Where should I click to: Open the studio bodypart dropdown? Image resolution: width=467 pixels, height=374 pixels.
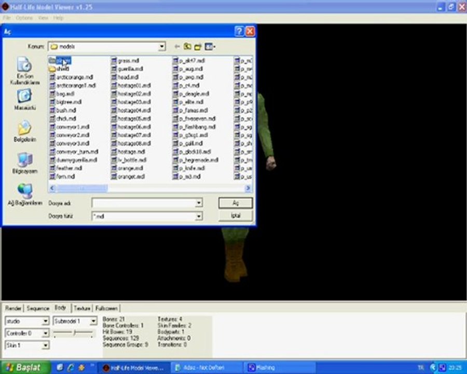coord(45,321)
